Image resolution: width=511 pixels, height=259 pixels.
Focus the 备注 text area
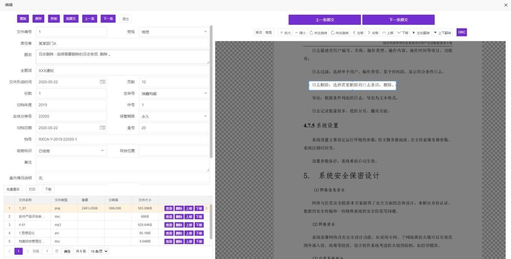click(123, 164)
